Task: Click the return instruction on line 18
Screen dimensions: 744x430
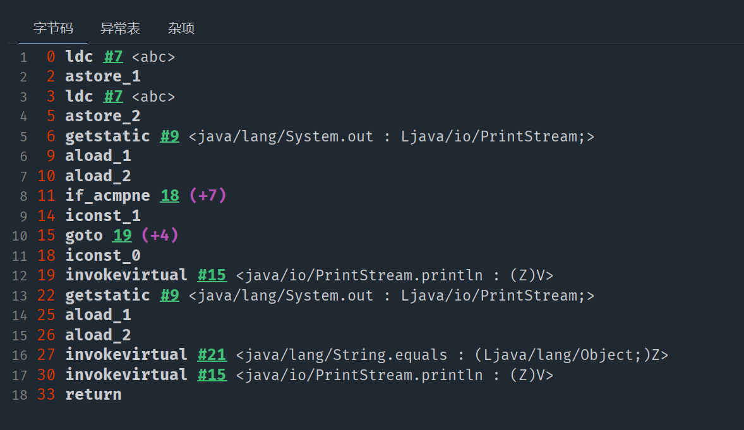Action: (x=93, y=395)
